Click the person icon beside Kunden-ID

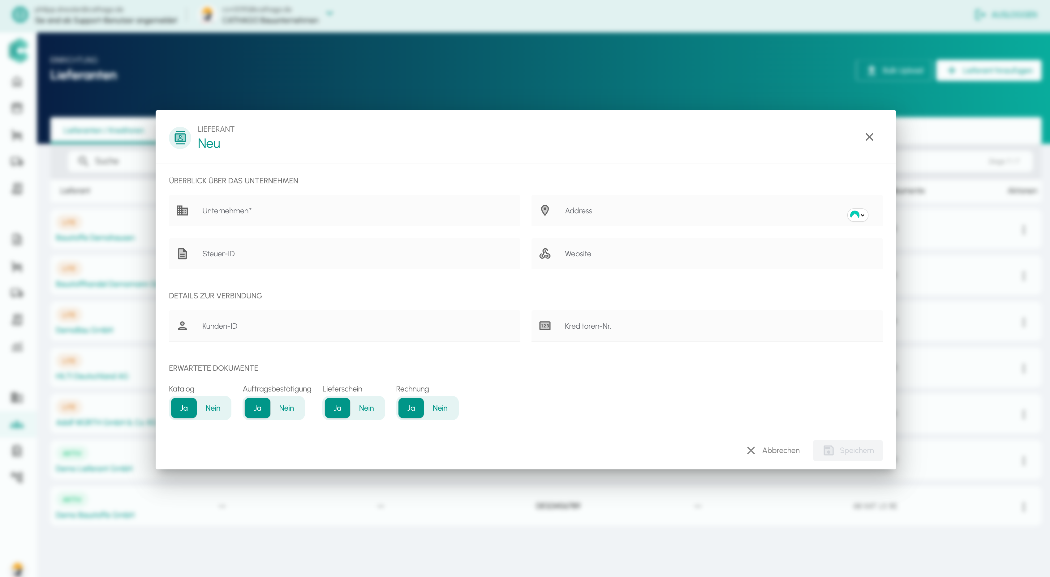[182, 326]
